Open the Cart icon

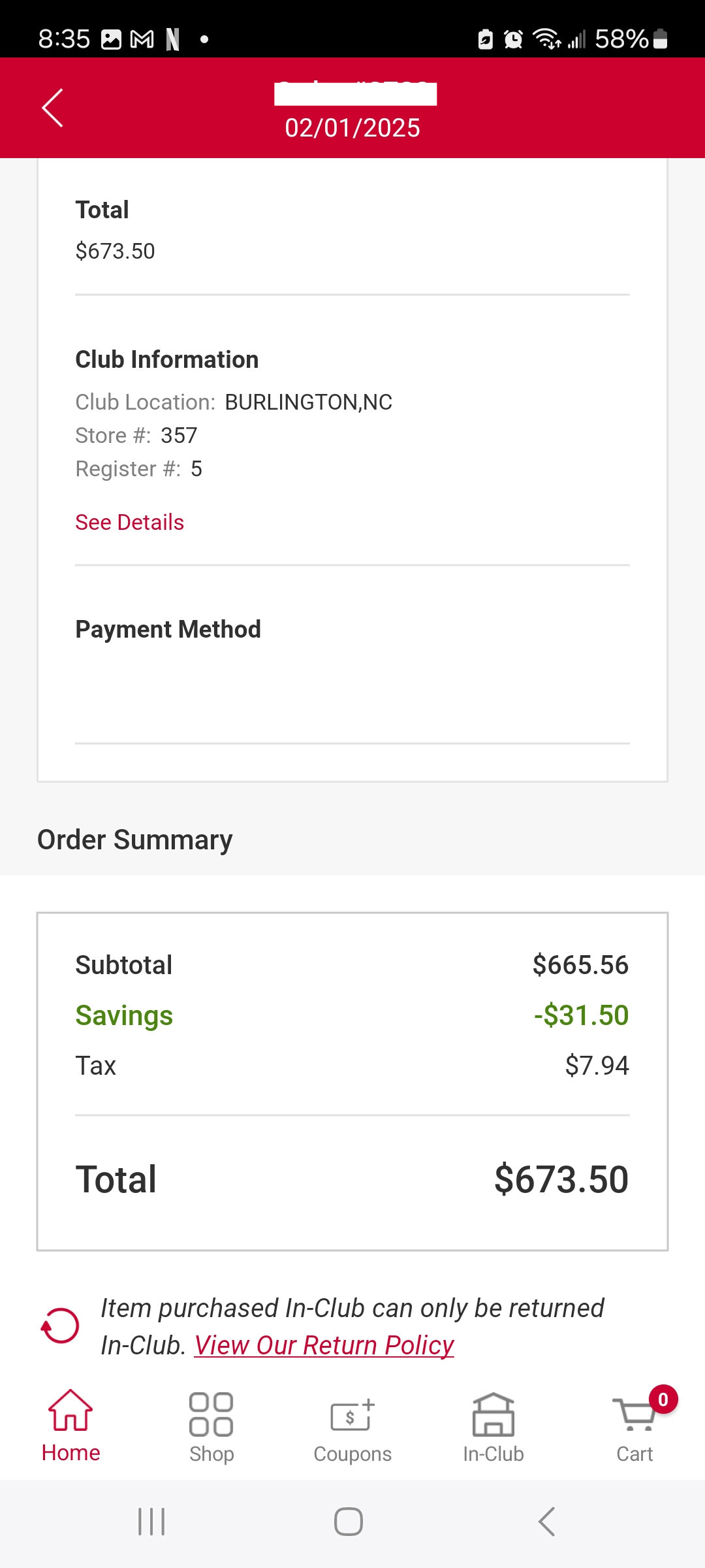point(633,1415)
